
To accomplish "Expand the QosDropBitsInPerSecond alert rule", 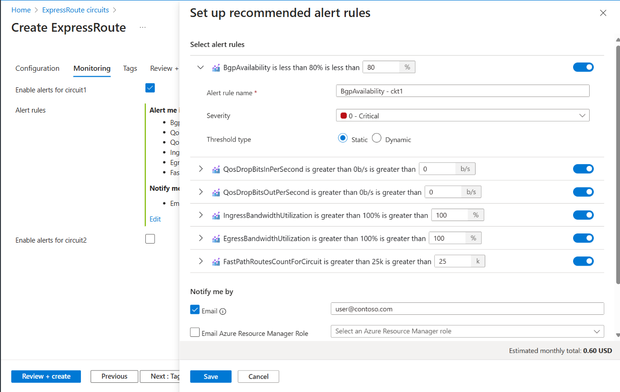I will pyautogui.click(x=200, y=169).
